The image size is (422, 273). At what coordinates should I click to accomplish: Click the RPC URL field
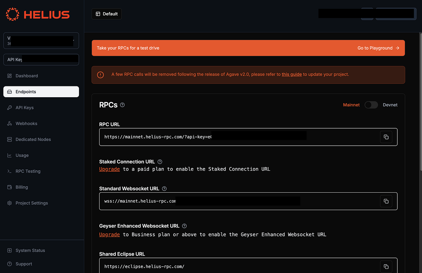(x=248, y=137)
